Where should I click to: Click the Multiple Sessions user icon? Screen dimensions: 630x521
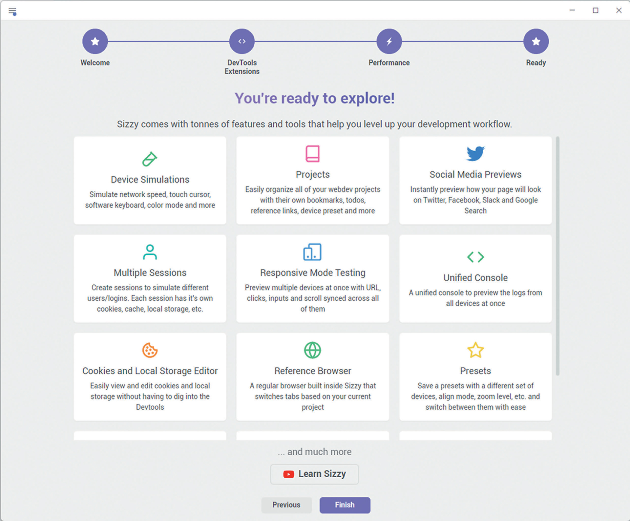click(x=150, y=252)
